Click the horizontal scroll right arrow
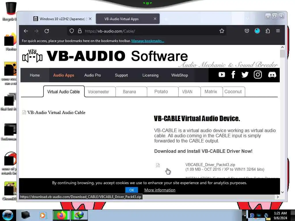295x221 pixels. 278,197
